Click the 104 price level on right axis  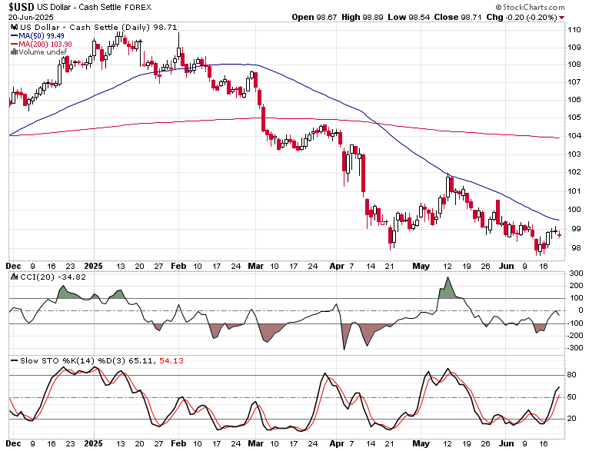tap(574, 135)
